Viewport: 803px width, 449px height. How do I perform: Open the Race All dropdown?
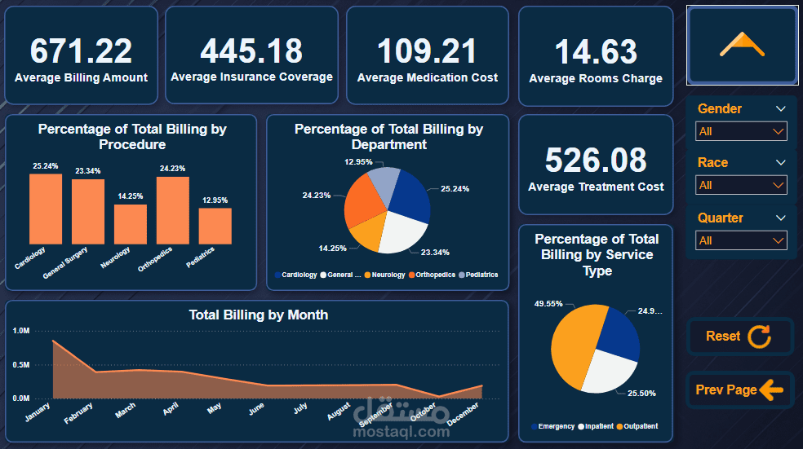coord(741,185)
